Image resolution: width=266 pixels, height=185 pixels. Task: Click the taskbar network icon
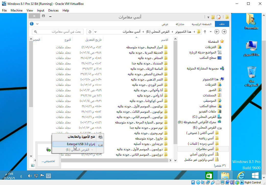(36, 176)
